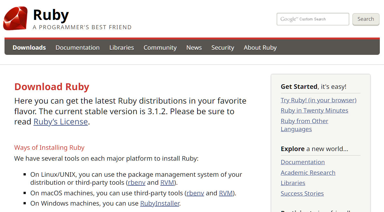
Task: Open the RubyInstaller link
Action: [160, 203]
